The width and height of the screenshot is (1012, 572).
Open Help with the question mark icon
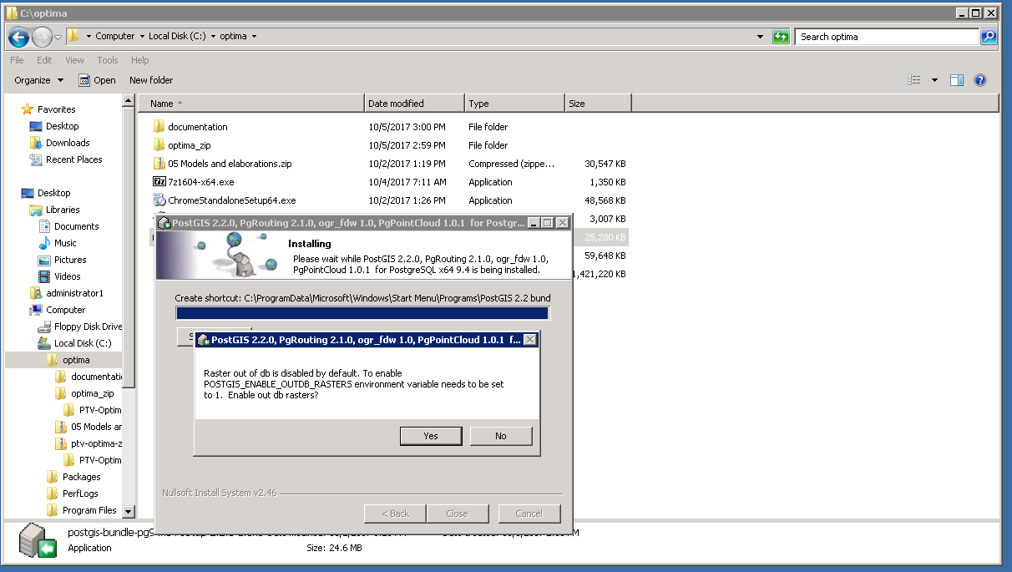(980, 80)
